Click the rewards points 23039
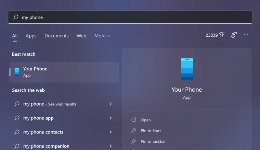 (x=212, y=35)
